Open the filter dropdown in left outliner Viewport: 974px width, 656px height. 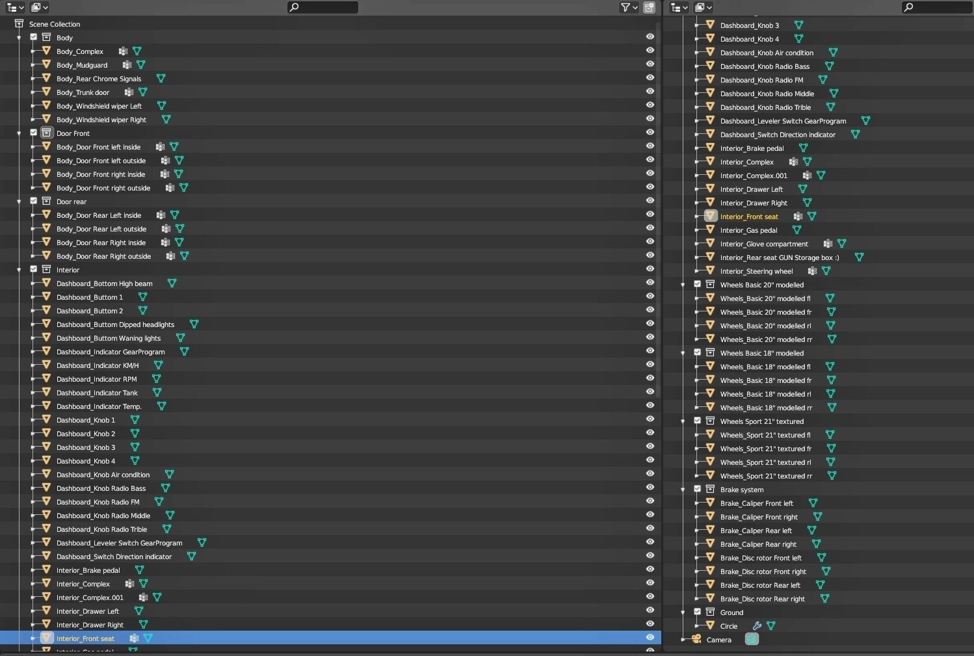click(x=629, y=7)
